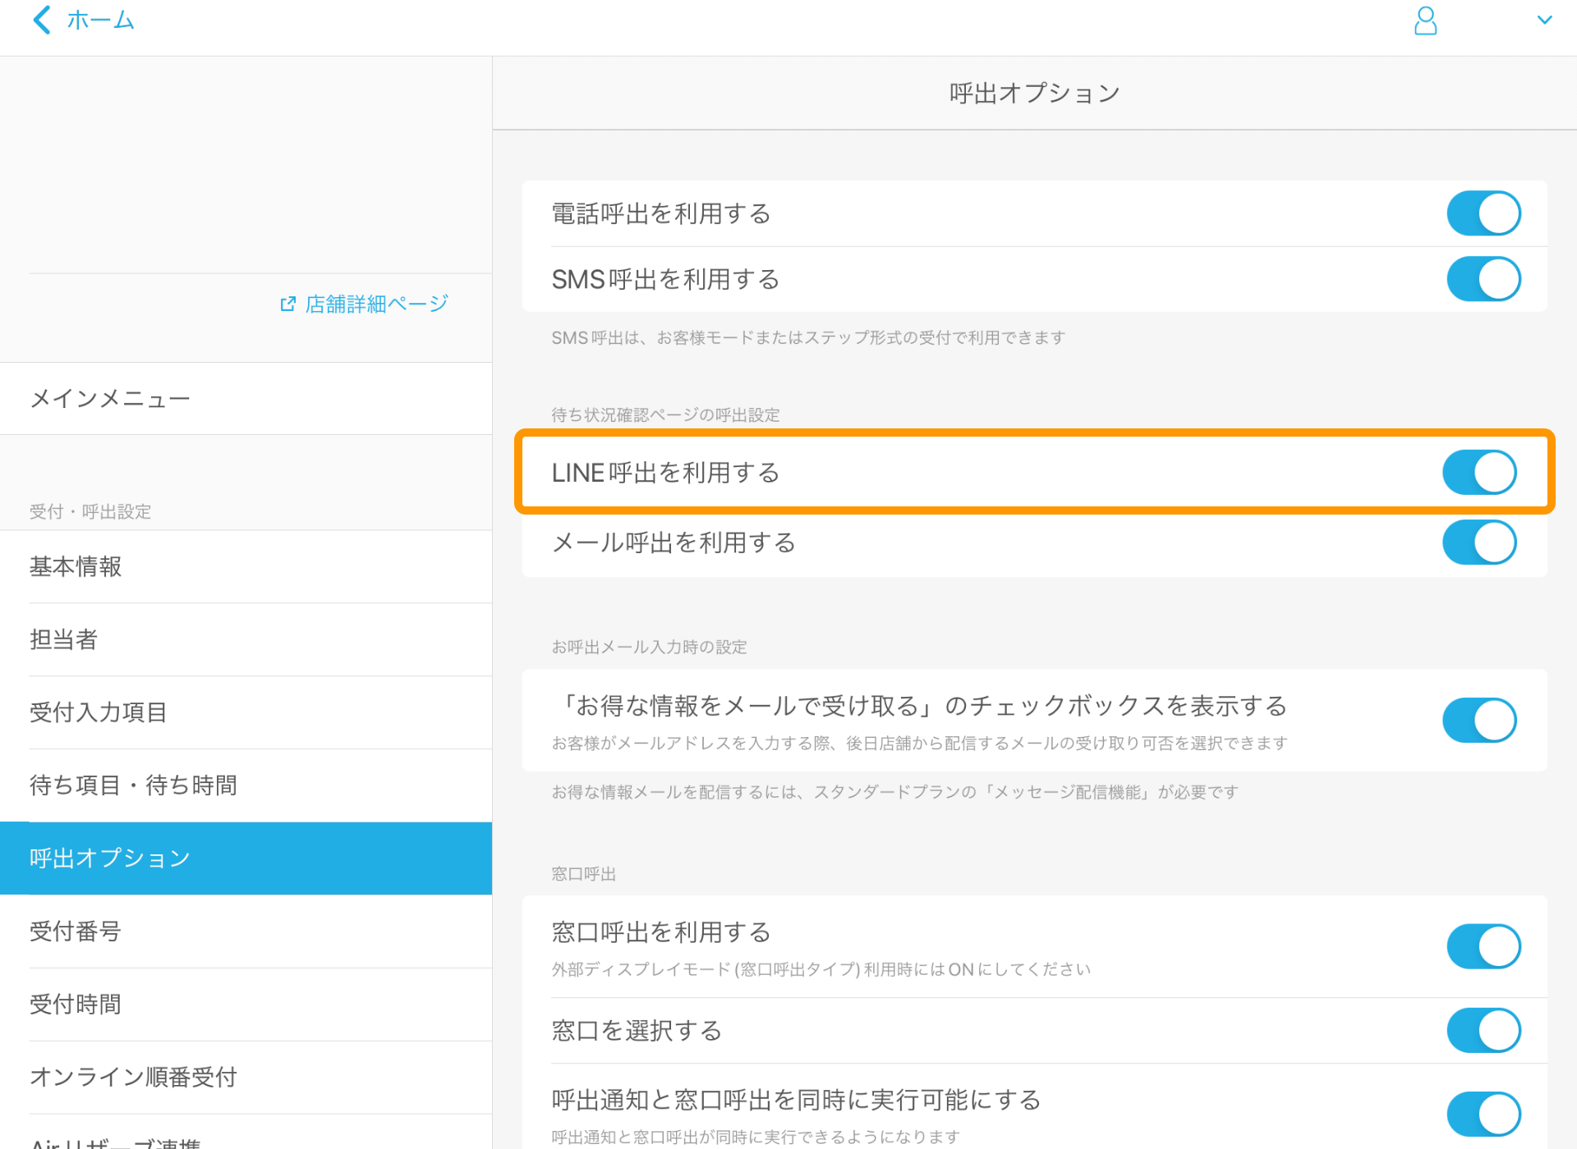1577x1149 pixels.
Task: Select オンライン順番受付 in the sidebar
Action: 246,1078
